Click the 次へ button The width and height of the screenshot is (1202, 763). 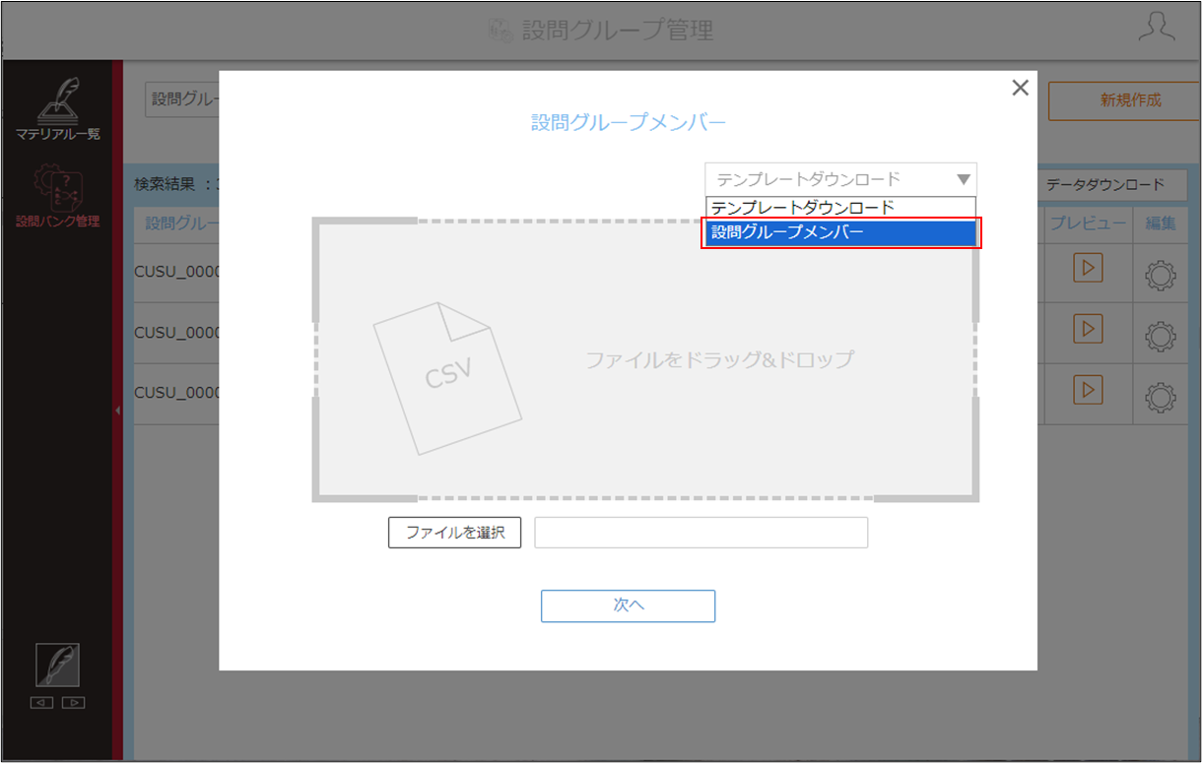[x=628, y=605]
